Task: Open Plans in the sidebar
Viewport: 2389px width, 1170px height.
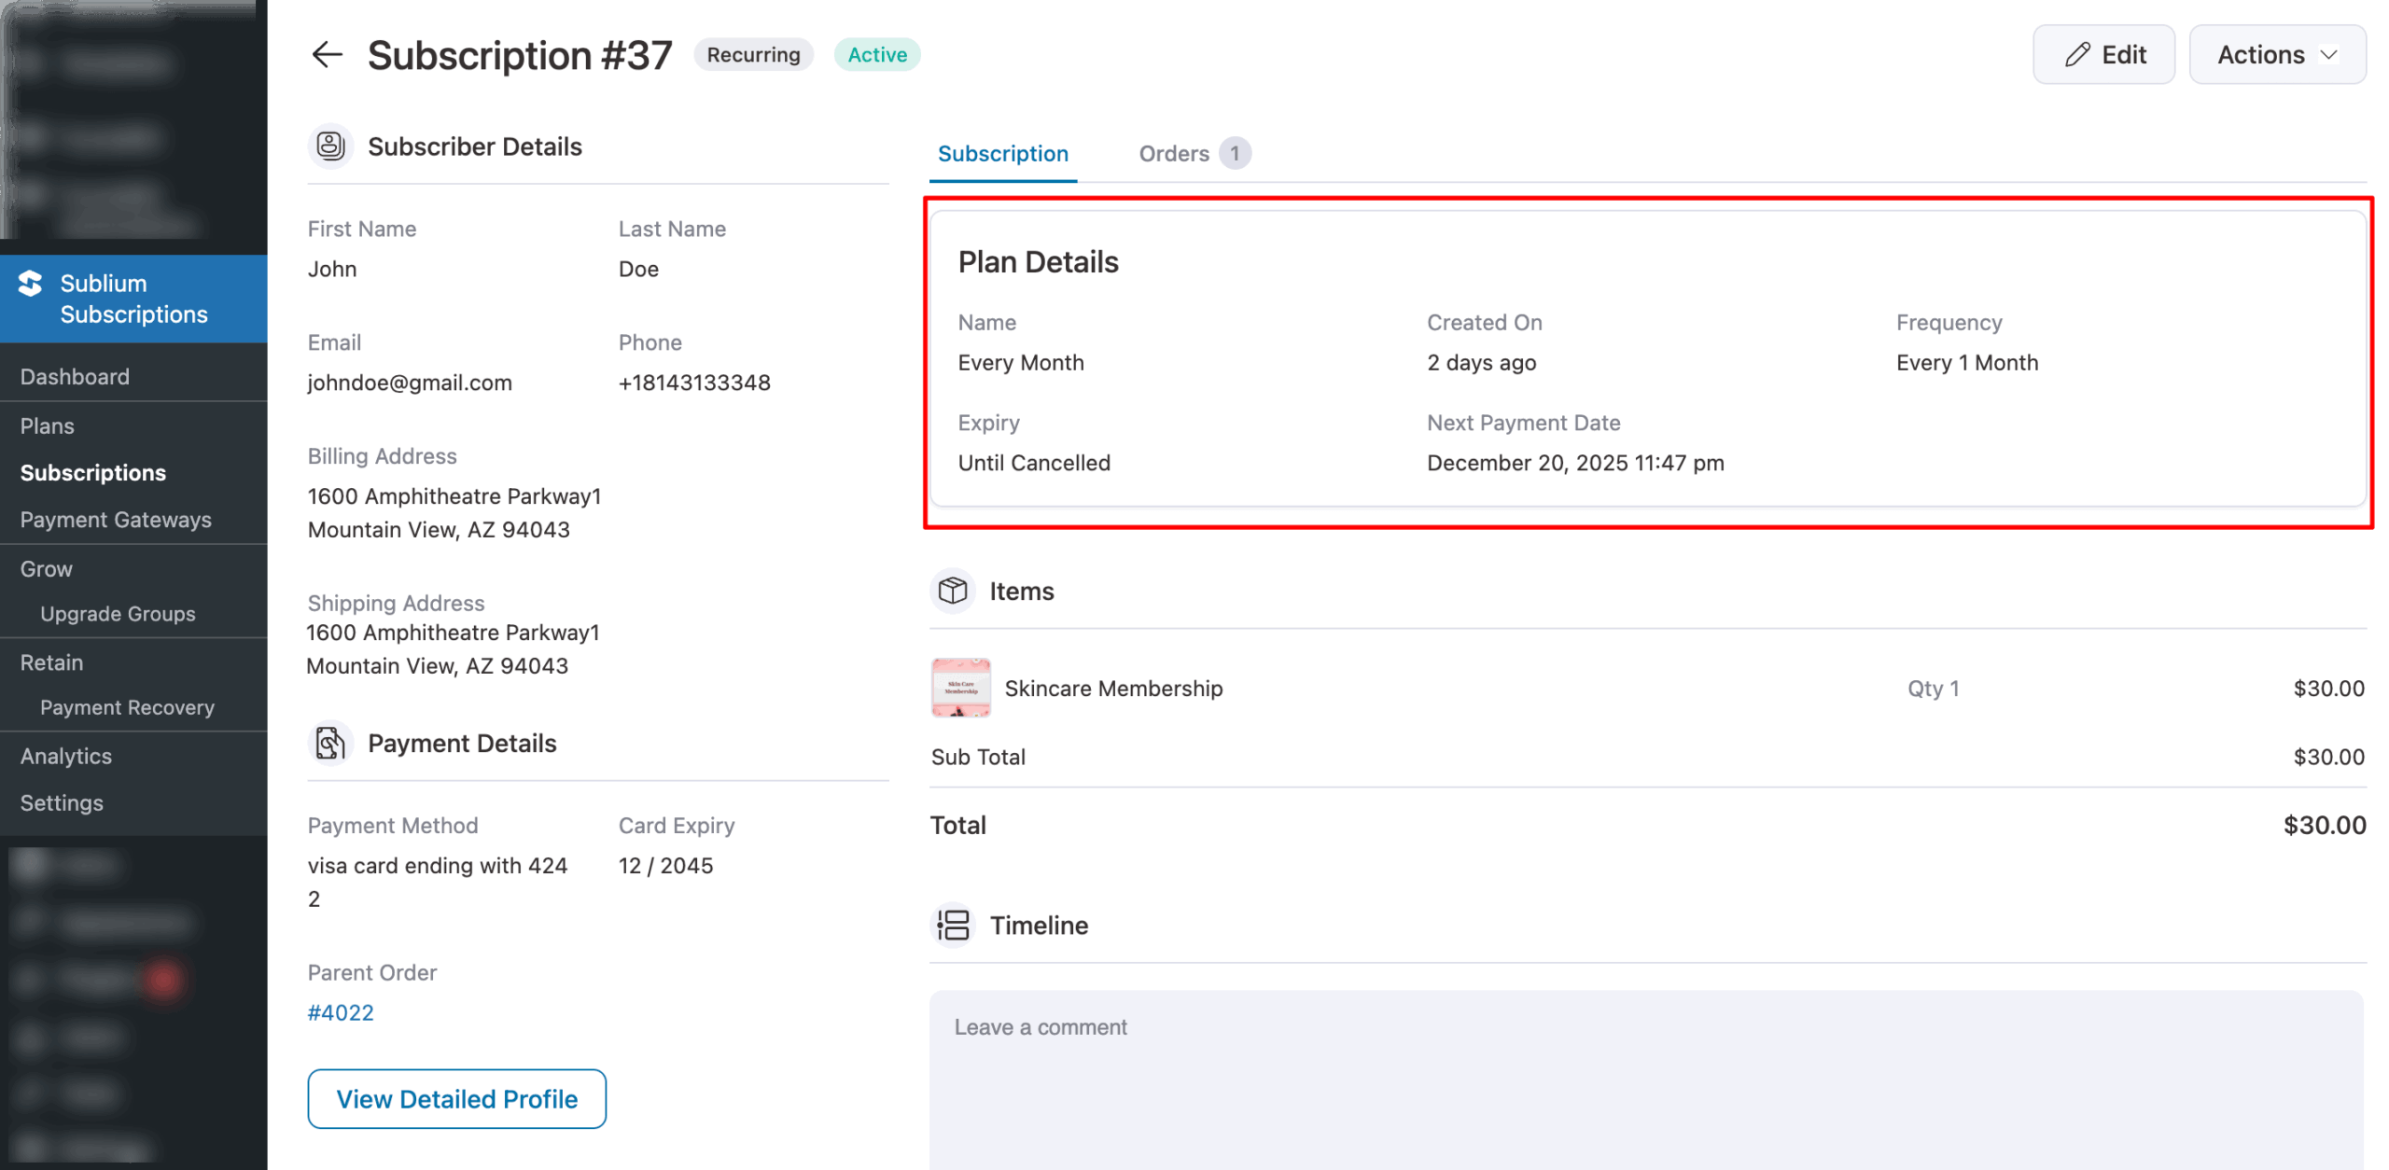Action: pos(47,425)
